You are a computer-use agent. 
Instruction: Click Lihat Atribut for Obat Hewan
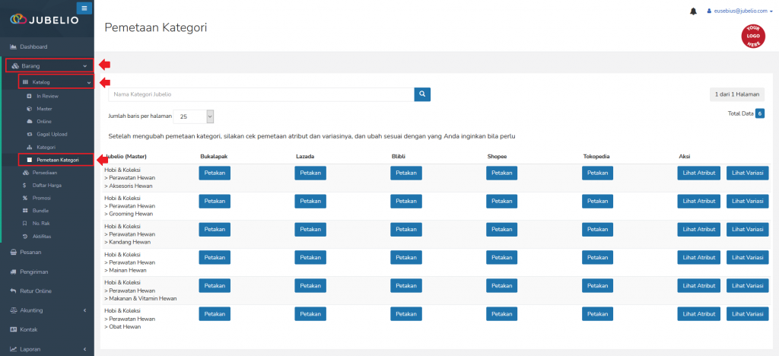(x=699, y=314)
